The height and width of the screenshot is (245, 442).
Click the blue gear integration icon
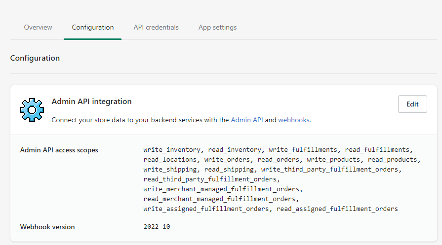point(32,109)
